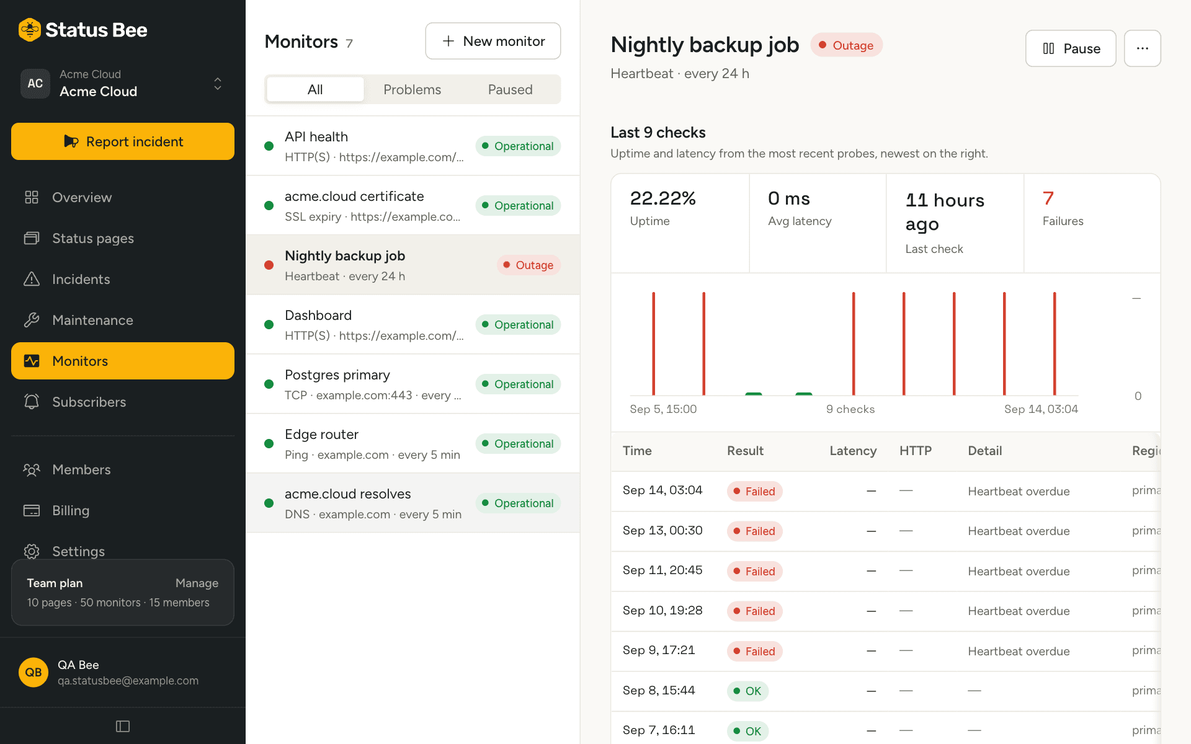Image resolution: width=1191 pixels, height=744 pixels.
Task: Click the Detail column header
Action: 984,451
